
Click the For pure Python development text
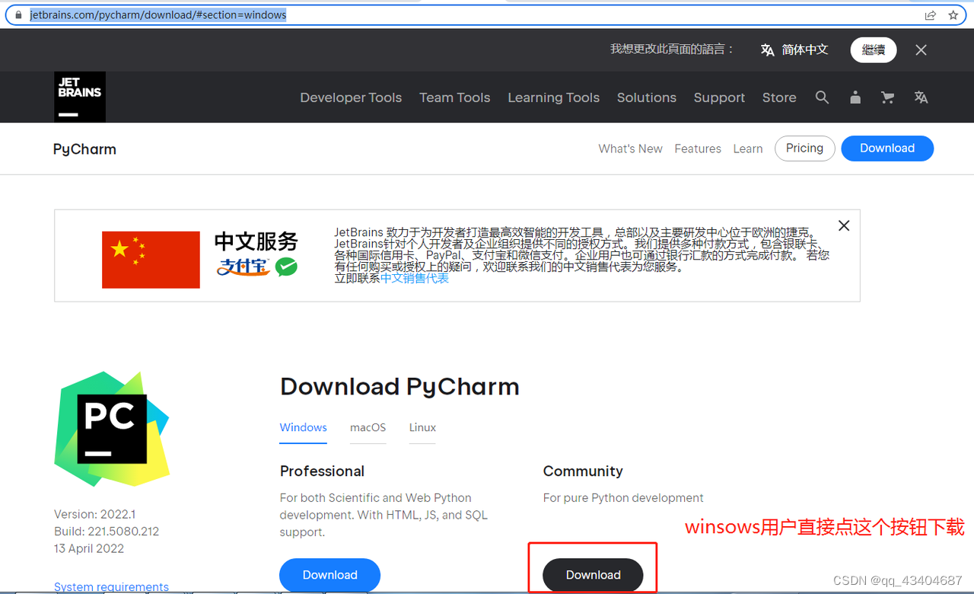(623, 498)
